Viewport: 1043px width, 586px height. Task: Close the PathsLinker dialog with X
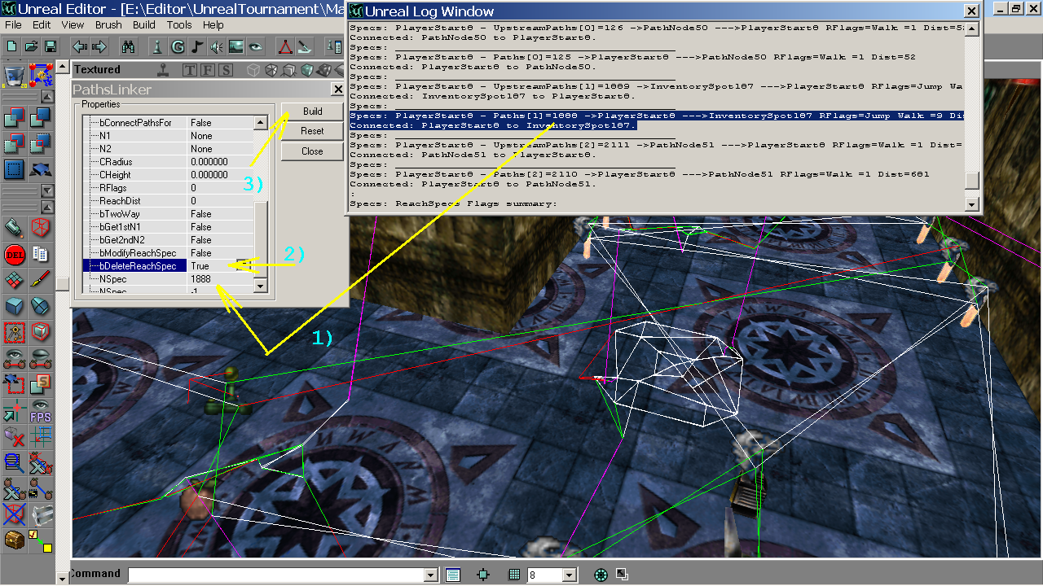(337, 89)
